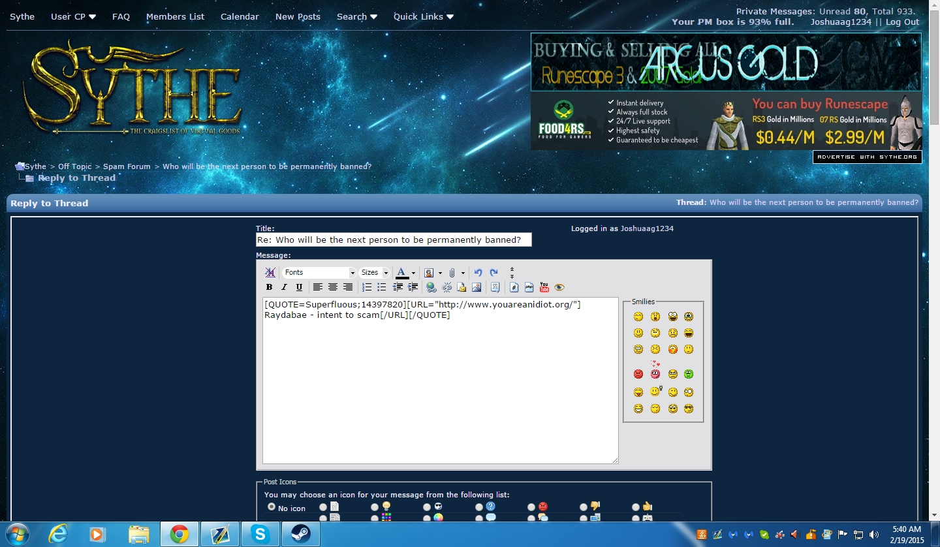The image size is (940, 547).
Task: Choose the thumbs up post icon radio
Action: [636, 507]
